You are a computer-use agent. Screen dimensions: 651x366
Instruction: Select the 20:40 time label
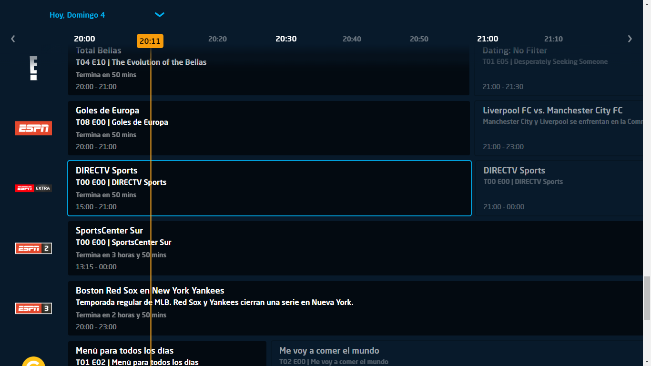point(352,39)
